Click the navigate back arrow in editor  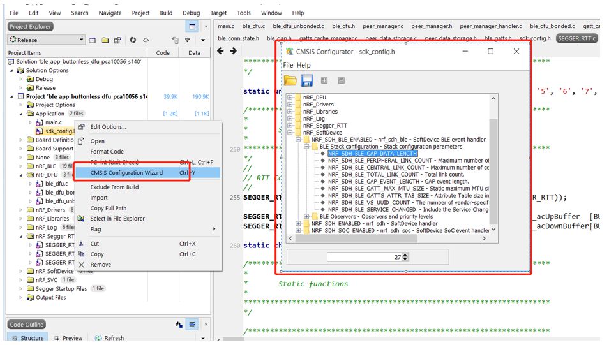(x=221, y=51)
